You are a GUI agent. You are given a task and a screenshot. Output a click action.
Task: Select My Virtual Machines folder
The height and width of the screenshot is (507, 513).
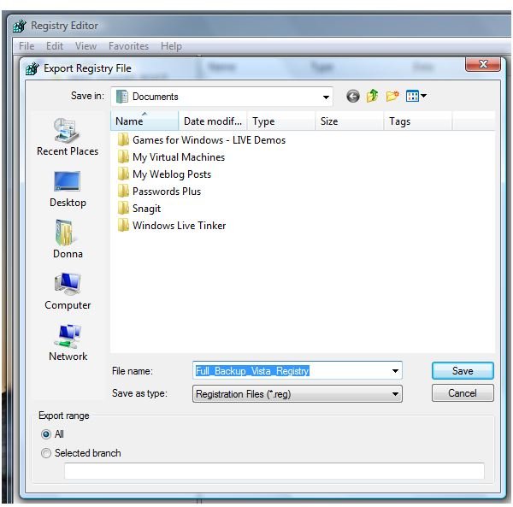(171, 157)
